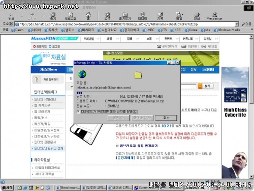Click the folder icon in download dialog

pyautogui.click(x=138, y=75)
